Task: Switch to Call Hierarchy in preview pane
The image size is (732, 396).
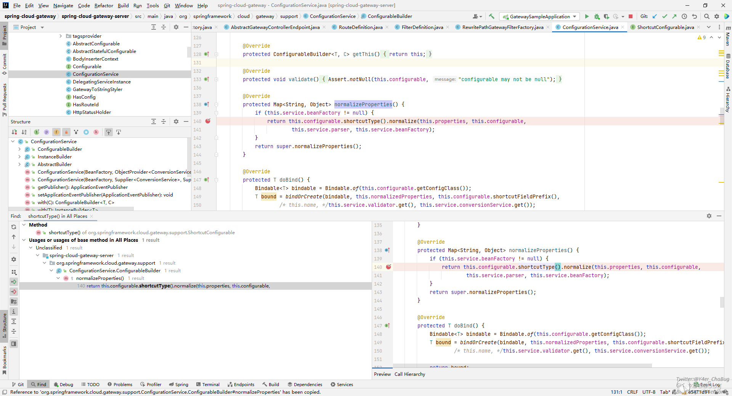Action: (409, 374)
